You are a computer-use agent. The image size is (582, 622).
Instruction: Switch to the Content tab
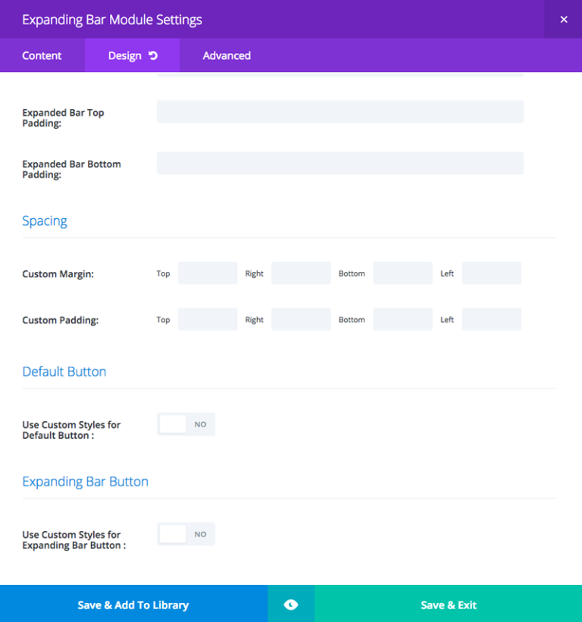click(42, 55)
